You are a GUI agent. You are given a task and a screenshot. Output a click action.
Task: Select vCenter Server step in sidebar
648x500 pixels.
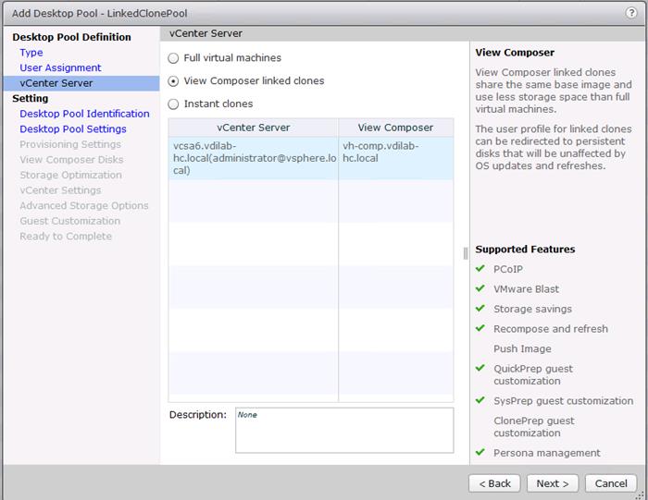coord(81,83)
